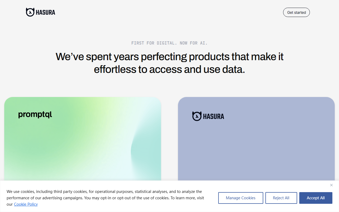Click the Hasura cat mascot icon in header
The image size is (339, 212).
click(30, 12)
